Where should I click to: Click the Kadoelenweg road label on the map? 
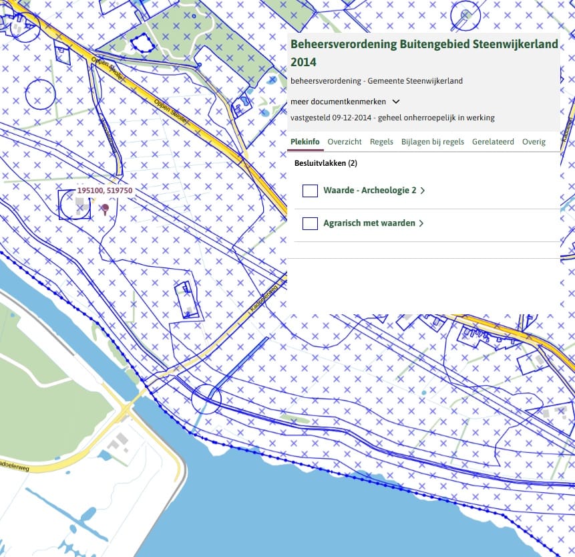tap(15, 462)
